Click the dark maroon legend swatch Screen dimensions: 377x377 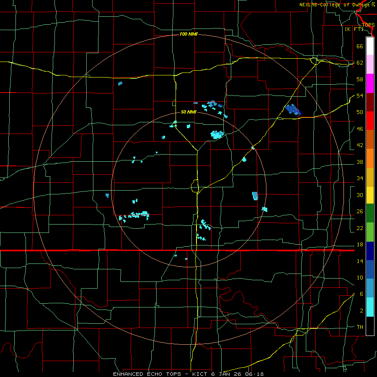click(x=370, y=102)
